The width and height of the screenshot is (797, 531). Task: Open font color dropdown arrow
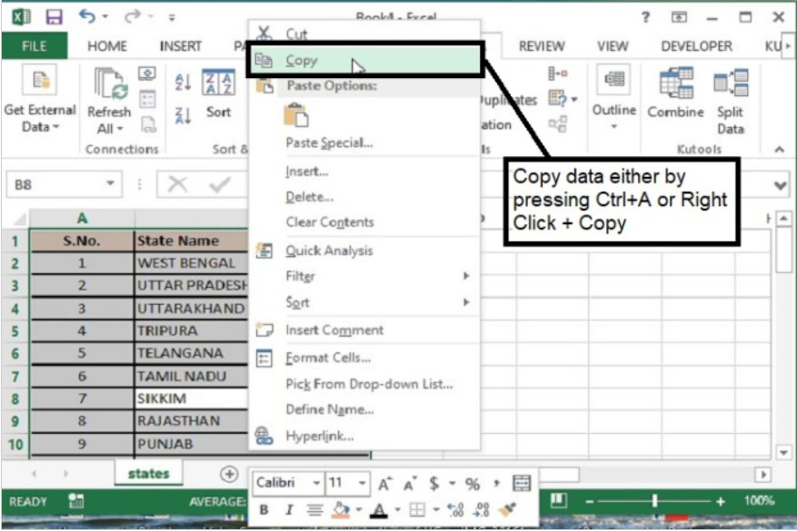397,509
